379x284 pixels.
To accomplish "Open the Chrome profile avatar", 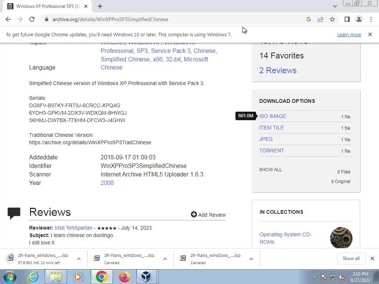I will [359, 19].
